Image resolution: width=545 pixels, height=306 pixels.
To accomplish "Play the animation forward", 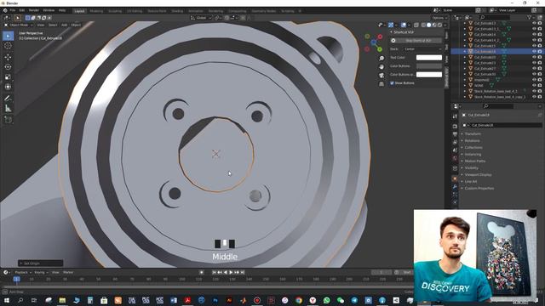I will 231,272.
